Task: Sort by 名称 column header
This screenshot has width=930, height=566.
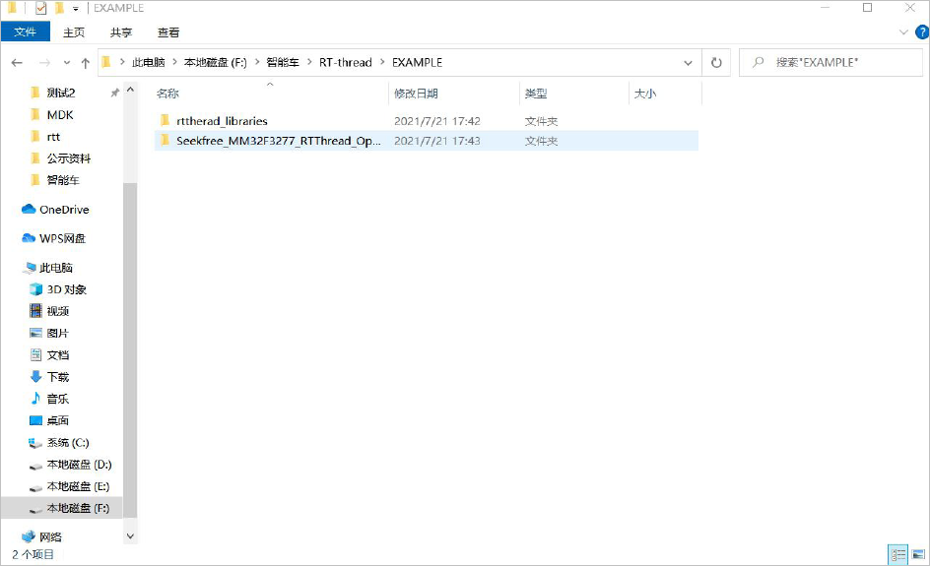Action: (x=167, y=94)
